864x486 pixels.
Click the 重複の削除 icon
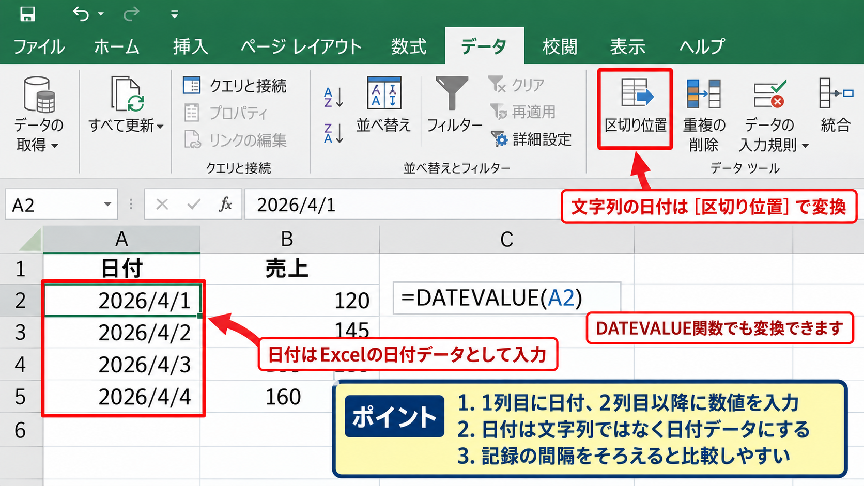click(704, 93)
